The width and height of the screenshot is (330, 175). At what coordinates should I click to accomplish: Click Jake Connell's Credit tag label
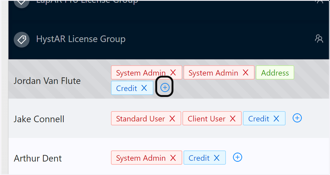click(x=259, y=118)
